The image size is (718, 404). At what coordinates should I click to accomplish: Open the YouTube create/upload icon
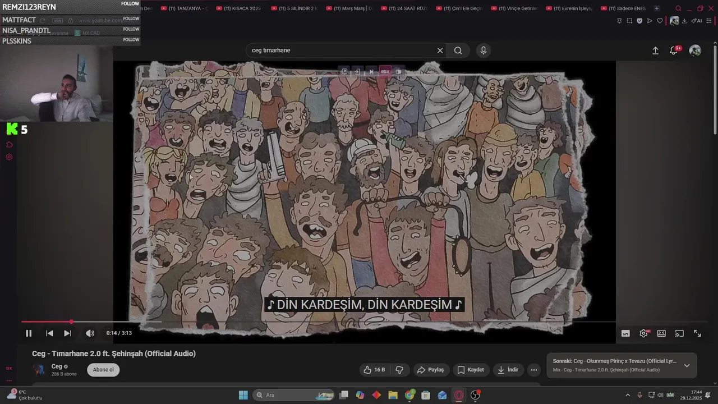655,50
